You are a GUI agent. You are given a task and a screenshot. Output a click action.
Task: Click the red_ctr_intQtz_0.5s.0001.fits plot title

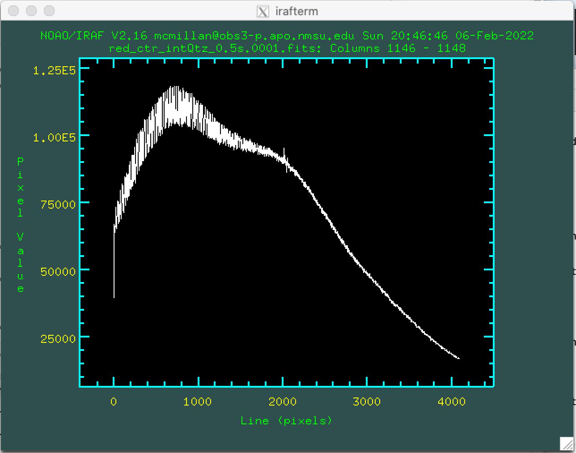tap(287, 48)
